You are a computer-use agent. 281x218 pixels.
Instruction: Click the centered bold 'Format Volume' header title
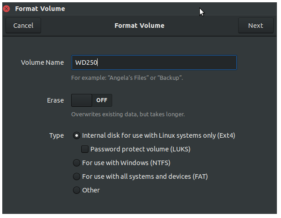click(140, 26)
